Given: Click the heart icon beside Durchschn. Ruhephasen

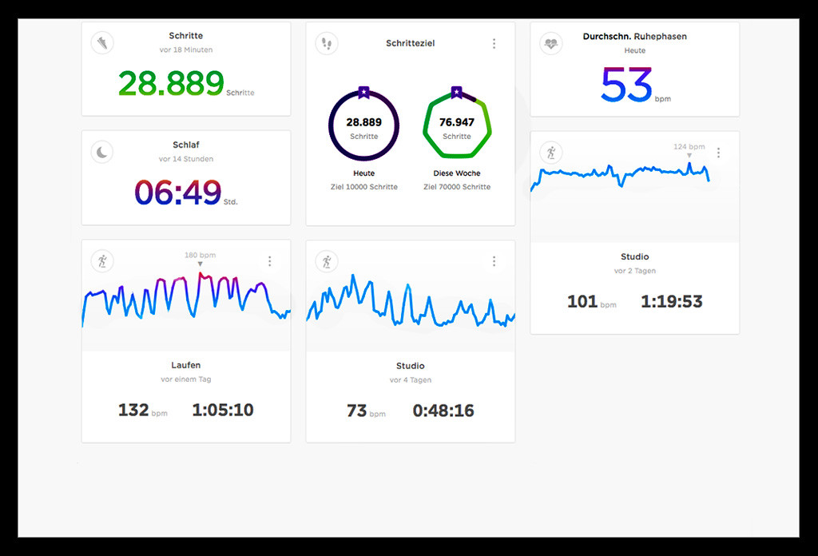Looking at the screenshot, I should 550,44.
